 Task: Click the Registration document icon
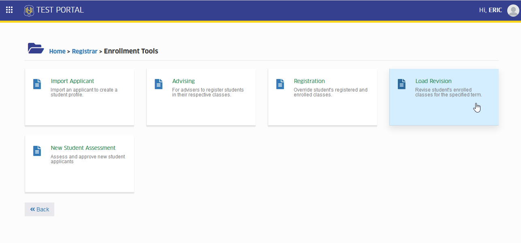280,84
